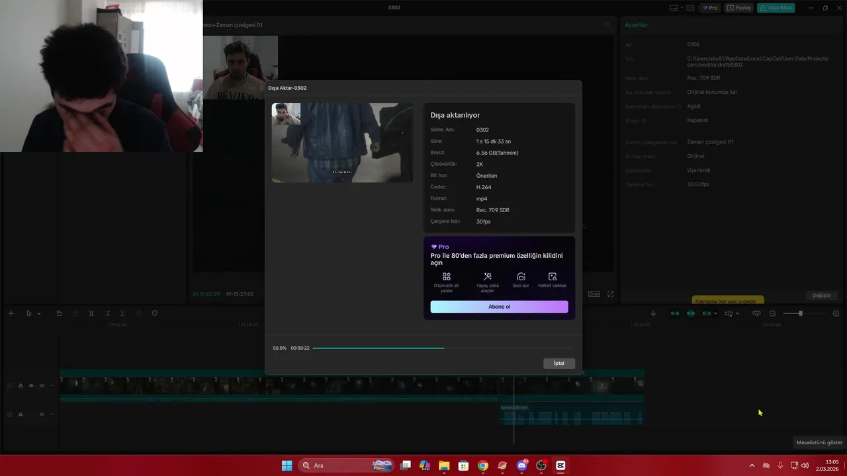Expand the preview axis dropdown in timeline toolbar

click(737, 313)
